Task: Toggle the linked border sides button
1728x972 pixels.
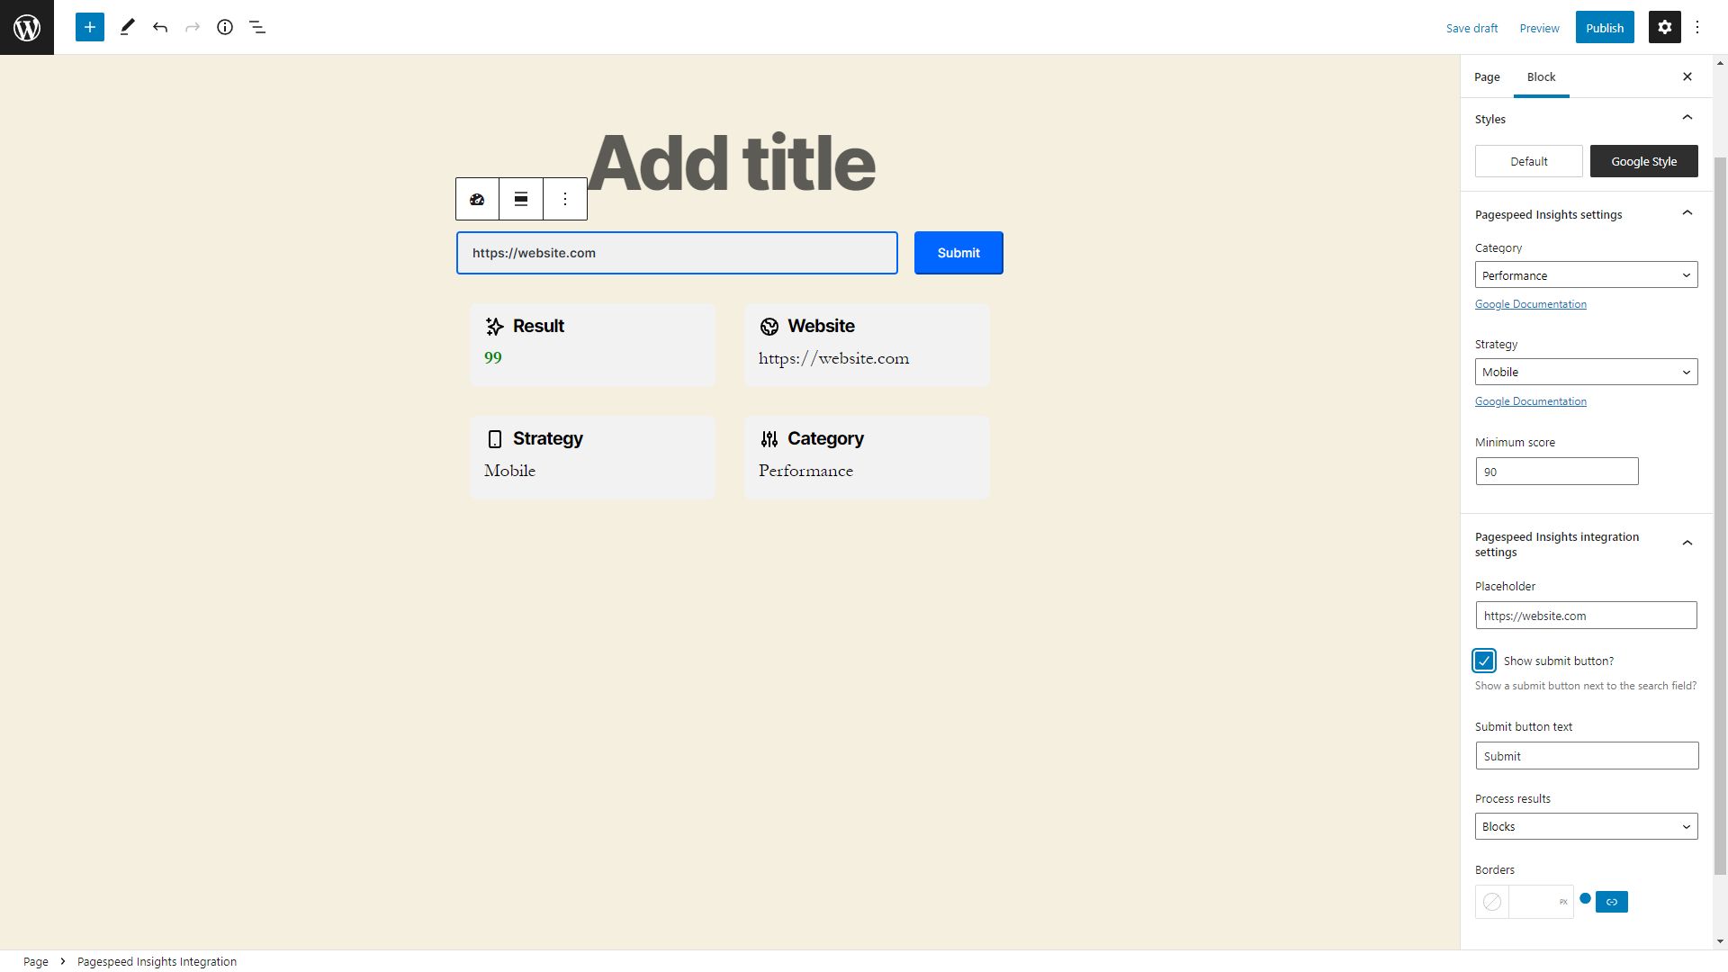Action: pyautogui.click(x=1611, y=902)
